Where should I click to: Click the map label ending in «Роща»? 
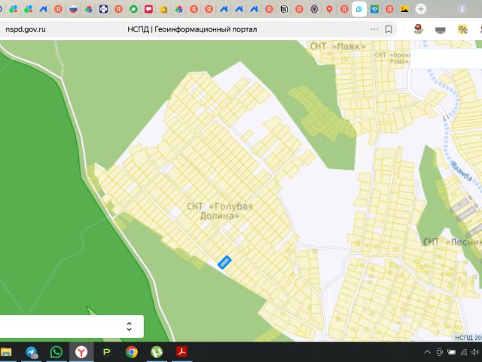coord(392,58)
